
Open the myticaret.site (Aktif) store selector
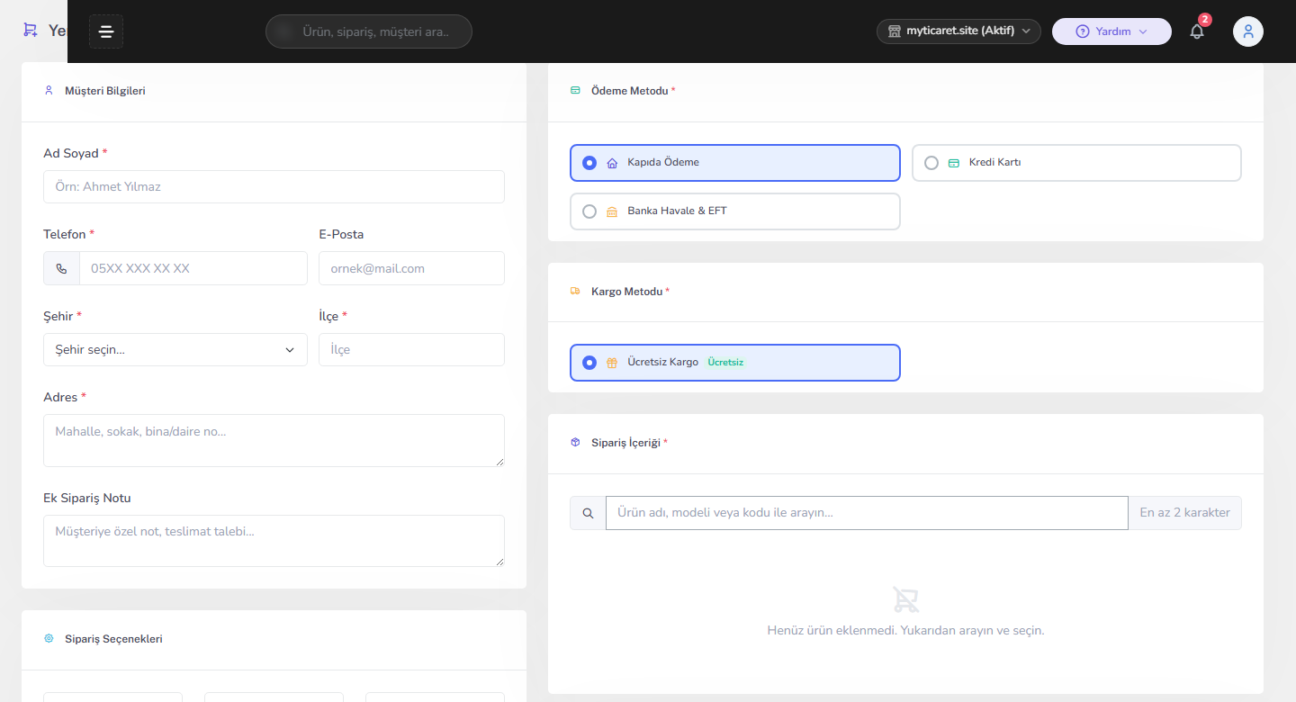[958, 31]
